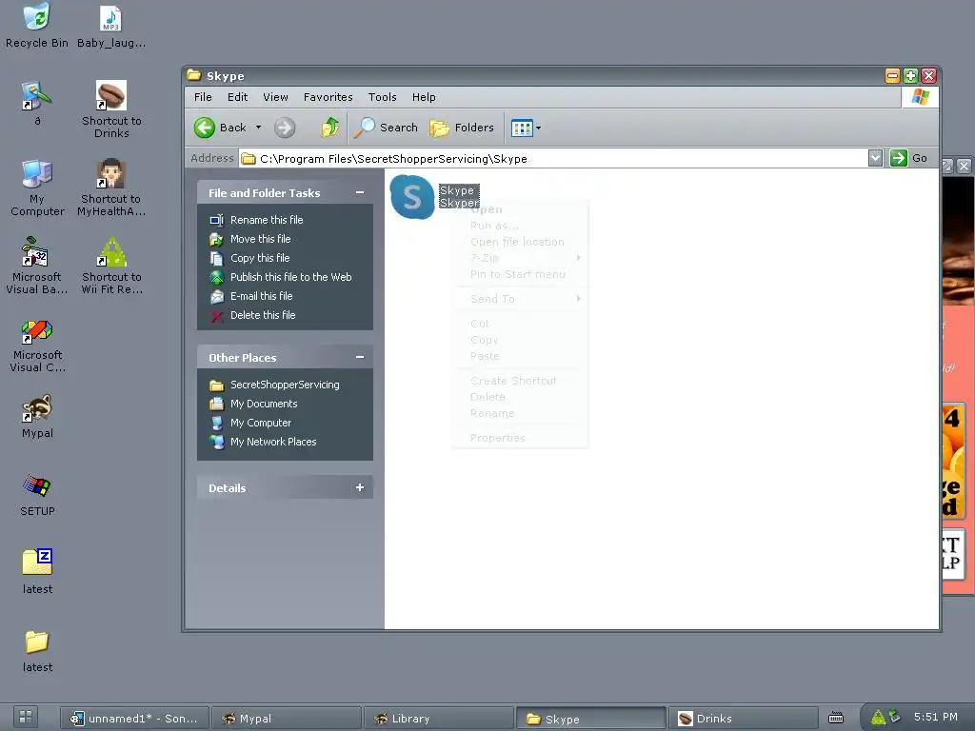Click Copy this file link
The width and height of the screenshot is (975, 731).
coord(260,258)
